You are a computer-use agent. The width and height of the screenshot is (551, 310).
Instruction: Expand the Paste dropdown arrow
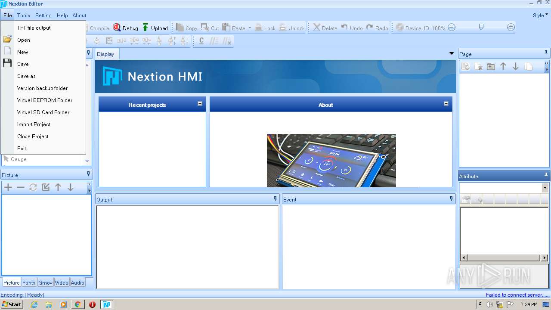250,28
